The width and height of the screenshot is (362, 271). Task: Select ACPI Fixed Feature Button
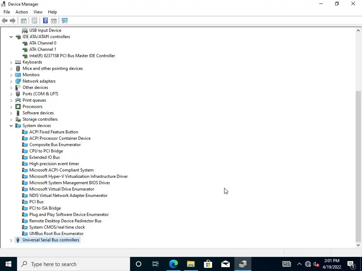point(54,132)
